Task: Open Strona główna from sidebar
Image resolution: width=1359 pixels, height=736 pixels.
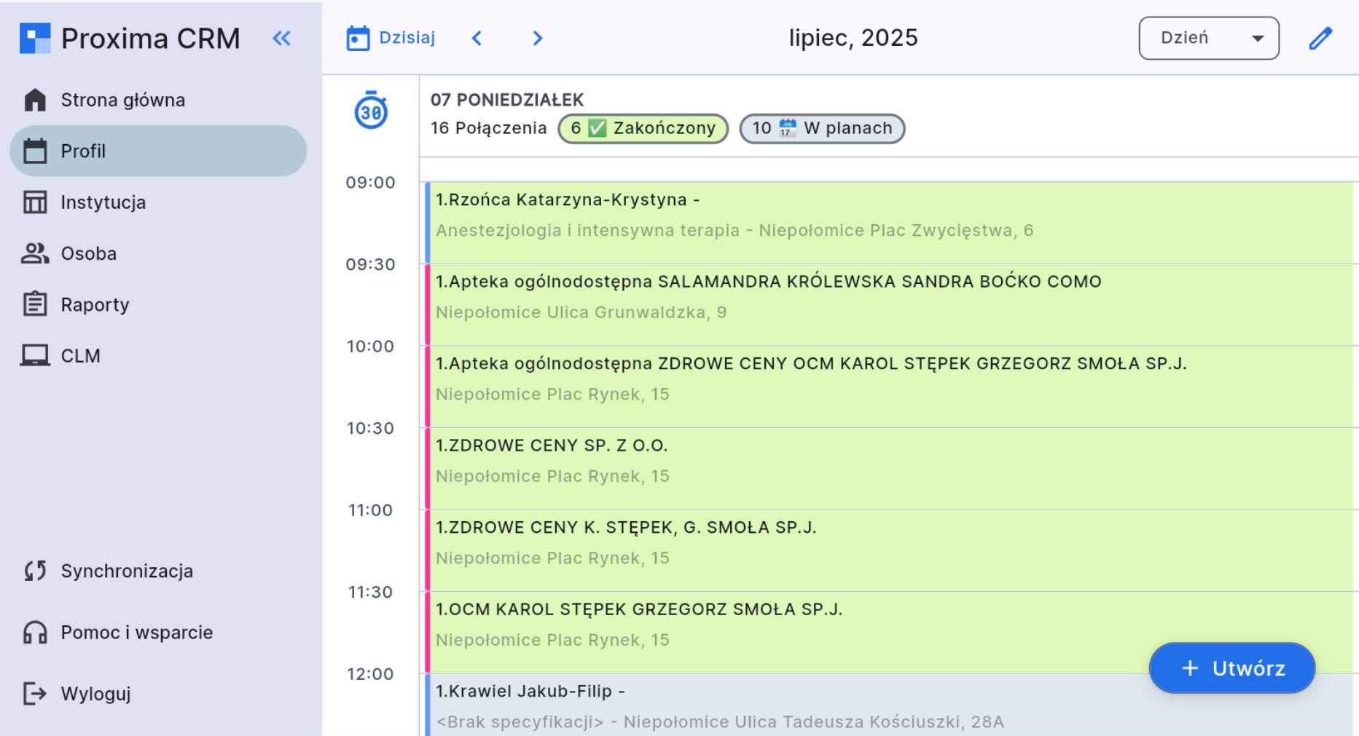Action: (122, 100)
